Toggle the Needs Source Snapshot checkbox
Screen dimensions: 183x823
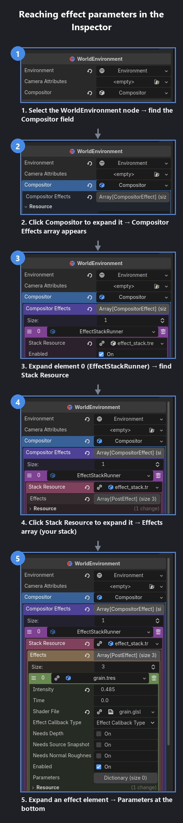click(x=99, y=745)
